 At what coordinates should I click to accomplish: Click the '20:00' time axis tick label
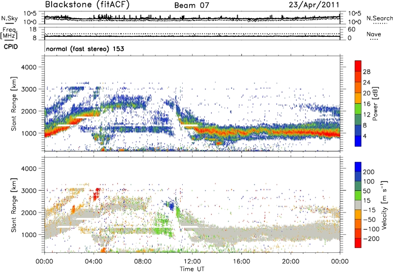[291, 262]
